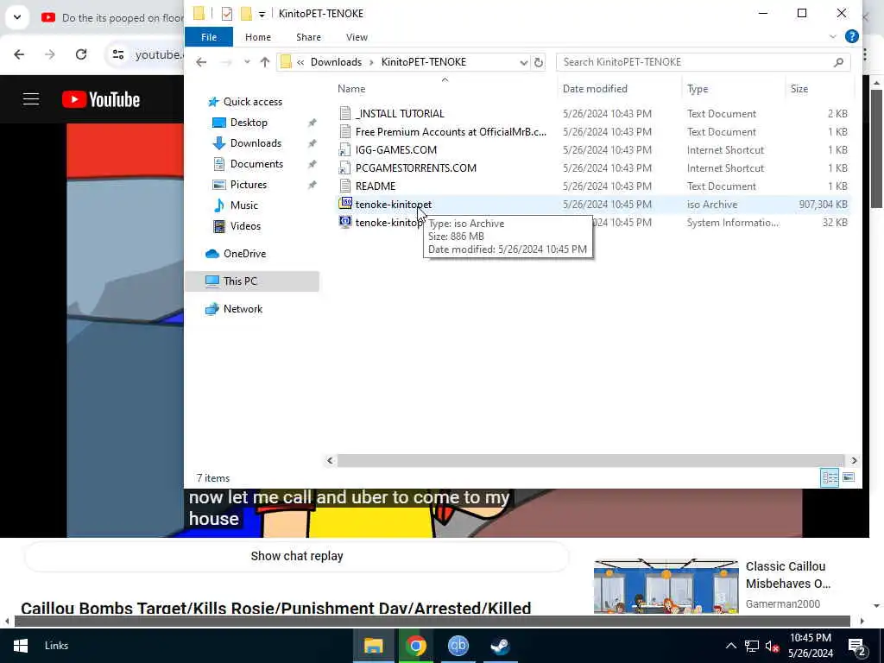
Task: Open the Classic Caillou Misbehaves video thumbnail
Action: 666,586
